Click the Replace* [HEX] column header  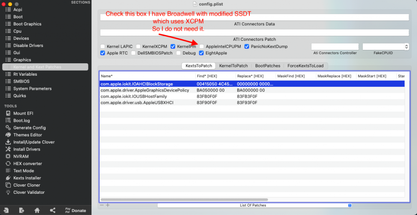[256, 76]
